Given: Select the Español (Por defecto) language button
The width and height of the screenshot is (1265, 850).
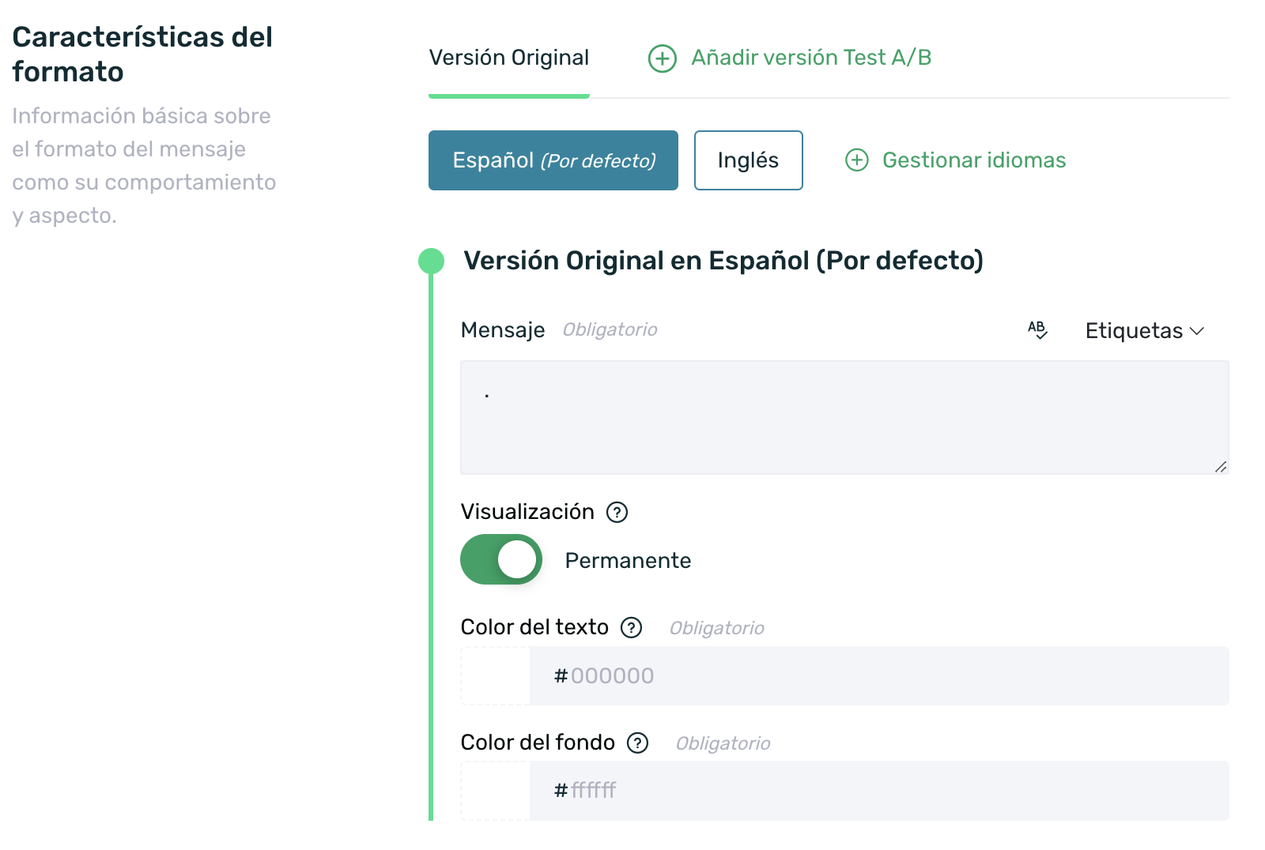Looking at the screenshot, I should click(x=553, y=160).
